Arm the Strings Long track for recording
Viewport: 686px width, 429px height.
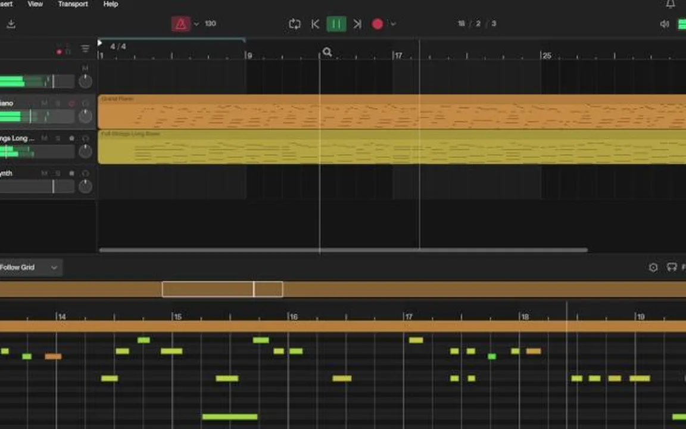tap(71, 138)
